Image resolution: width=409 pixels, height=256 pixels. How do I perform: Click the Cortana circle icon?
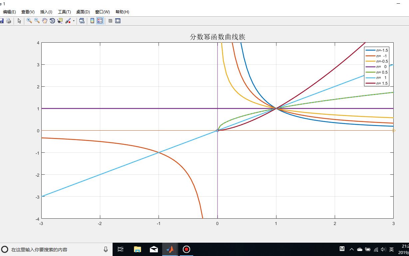point(5,249)
